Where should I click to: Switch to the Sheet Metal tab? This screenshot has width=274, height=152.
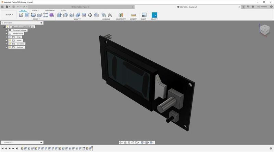pyautogui.click(x=50, y=11)
